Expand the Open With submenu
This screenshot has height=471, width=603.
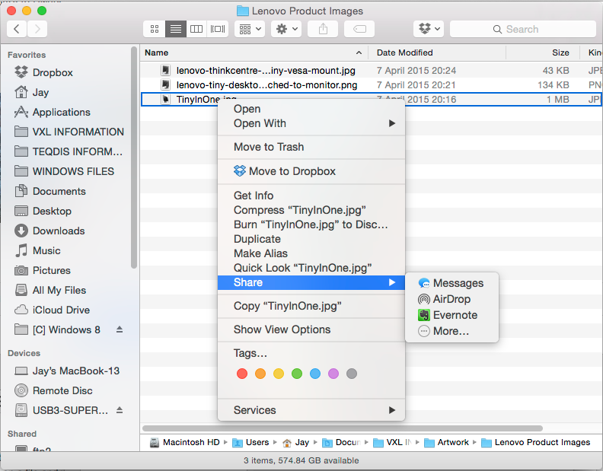391,123
